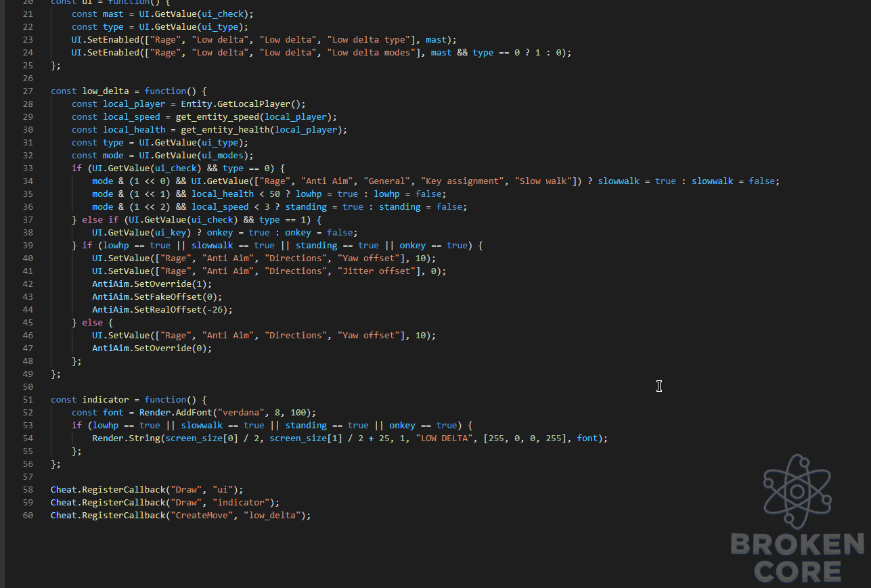This screenshot has width=871, height=588.
Task: Click the "LOW DELTA" string literal
Action: pyautogui.click(x=444, y=438)
